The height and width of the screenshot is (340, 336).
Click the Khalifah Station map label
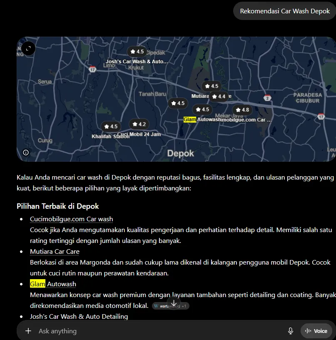click(x=110, y=136)
